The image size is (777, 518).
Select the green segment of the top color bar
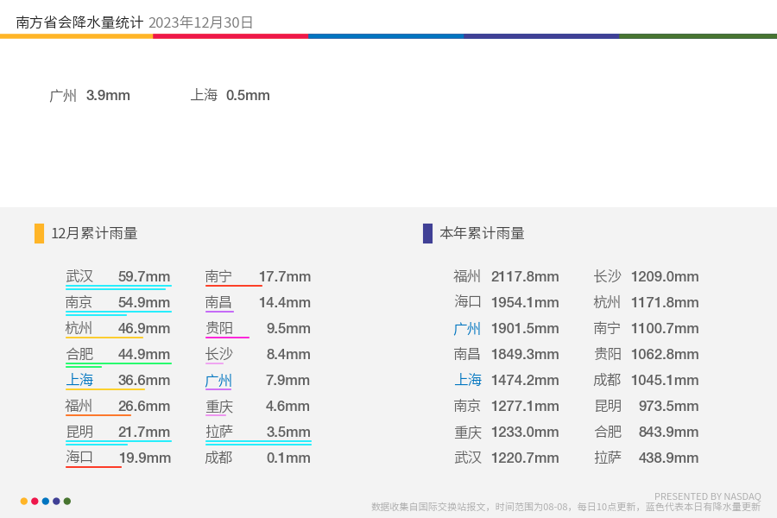coord(698,36)
